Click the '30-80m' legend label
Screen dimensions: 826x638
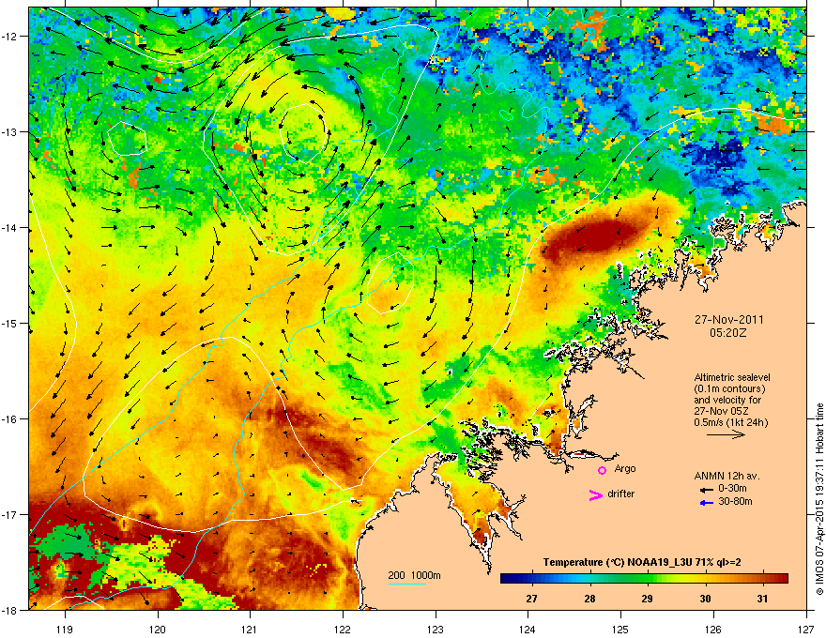click(x=735, y=501)
